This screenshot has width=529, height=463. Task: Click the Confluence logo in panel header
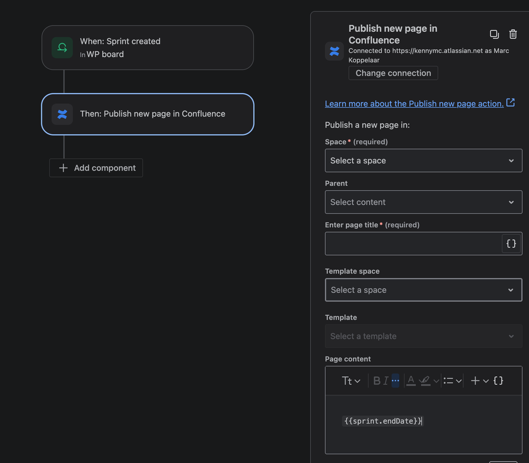334,51
